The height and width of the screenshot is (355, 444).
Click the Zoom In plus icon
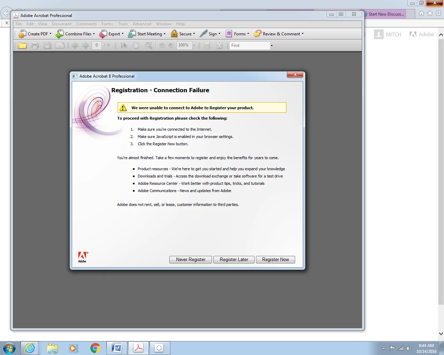pyautogui.click(x=171, y=45)
